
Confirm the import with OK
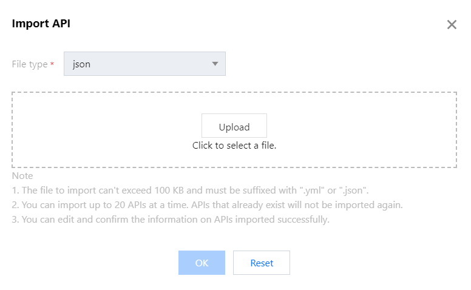tap(202, 263)
